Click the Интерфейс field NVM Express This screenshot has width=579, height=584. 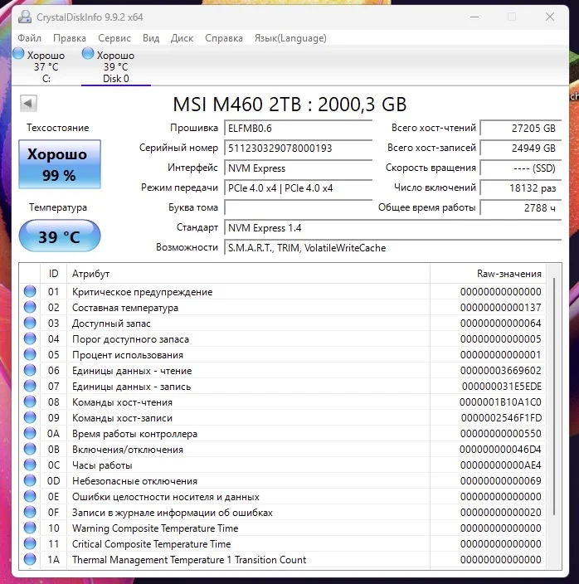pyautogui.click(x=299, y=168)
